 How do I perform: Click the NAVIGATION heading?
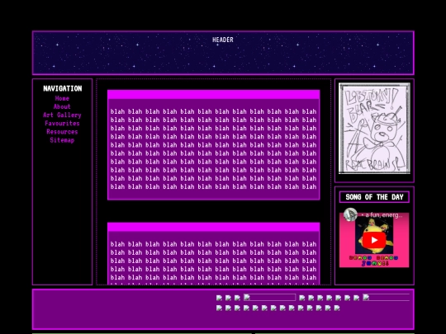click(x=62, y=88)
